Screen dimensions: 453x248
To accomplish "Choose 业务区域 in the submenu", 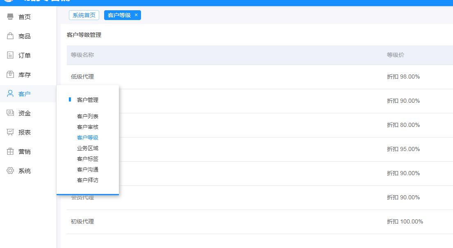I will [x=88, y=148].
